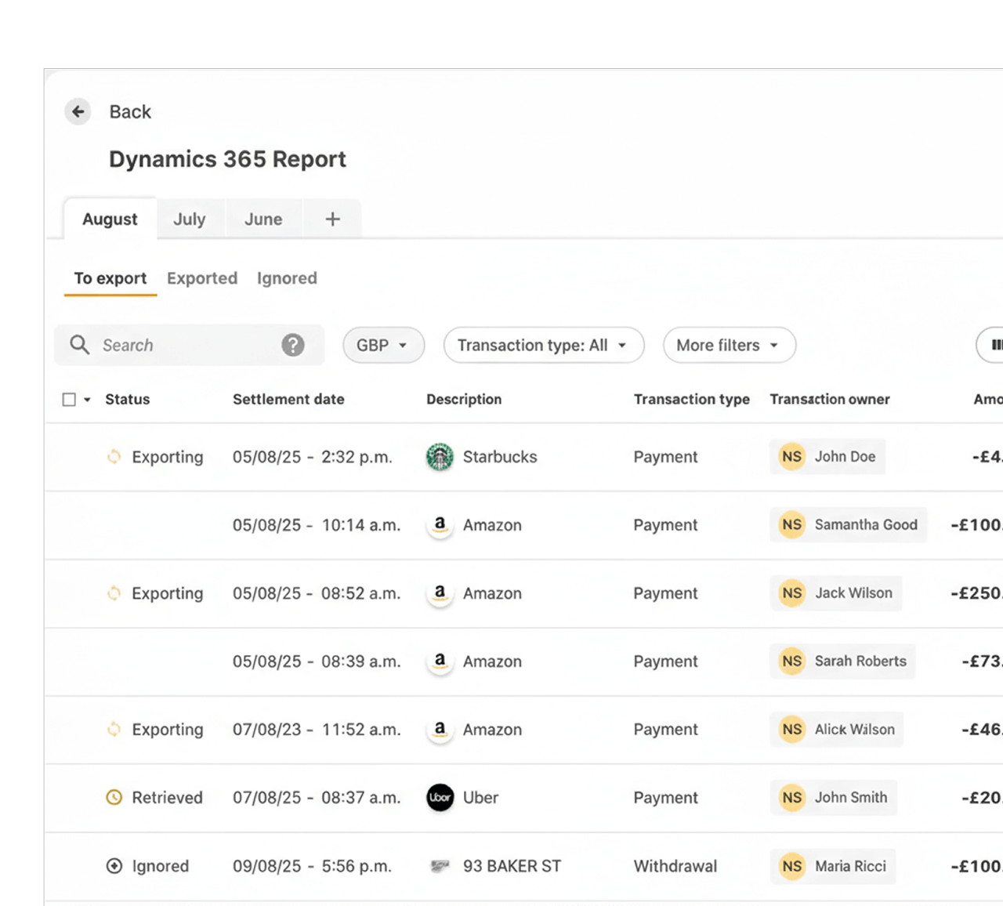
Task: Add a new month tab with plus
Action: pos(332,219)
